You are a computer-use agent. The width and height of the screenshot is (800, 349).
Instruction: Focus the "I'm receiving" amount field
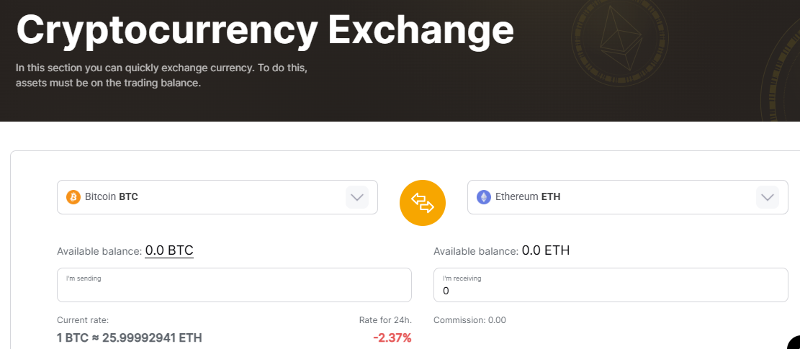[x=611, y=290]
